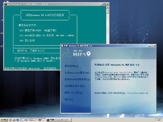163x122 pixels.
Task: Switch to the Deepin launcher taskbar button
Action: (33, 120)
